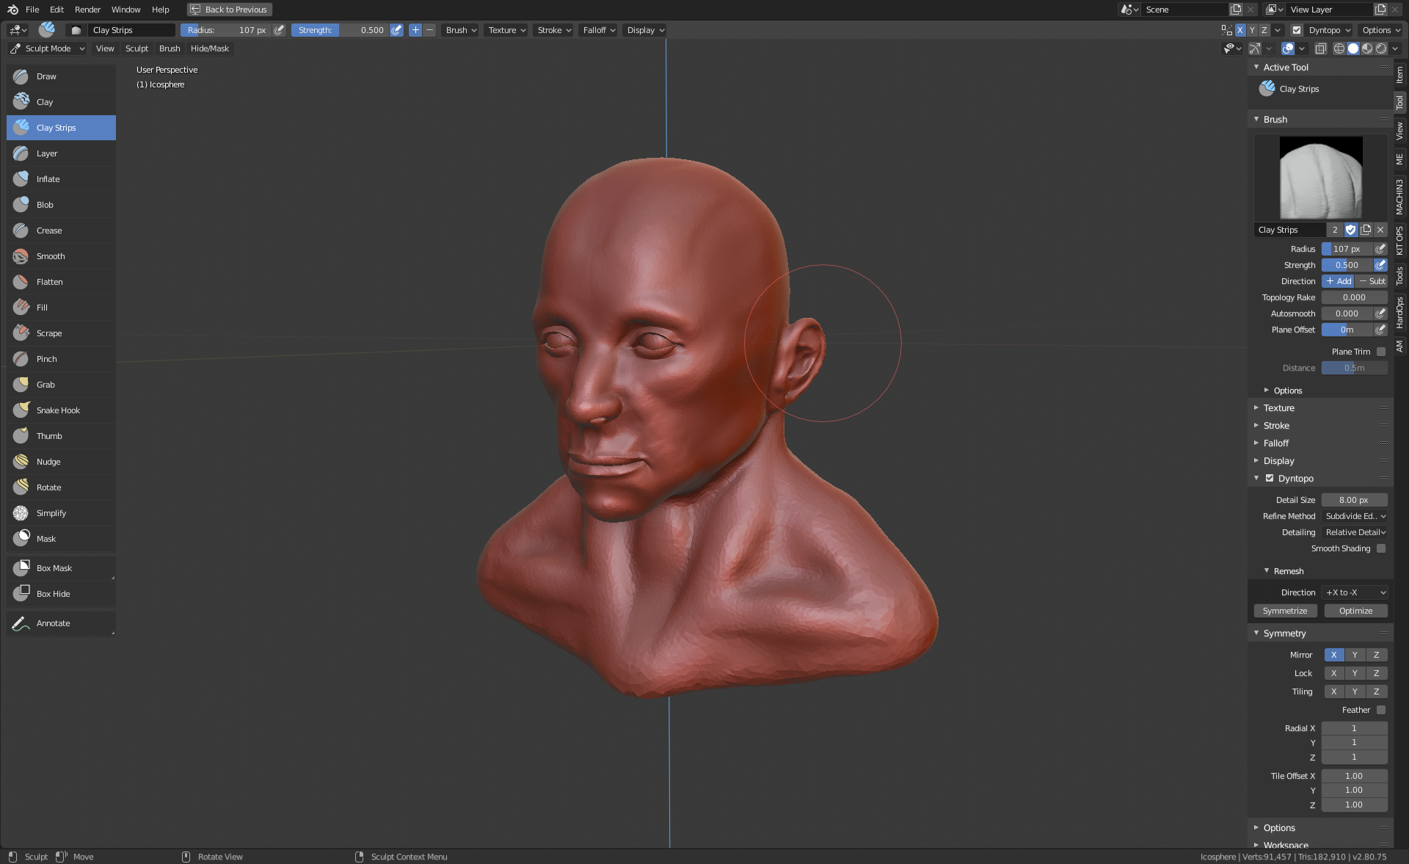Select the Annotate tool
The height and width of the screenshot is (864, 1409).
[53, 623]
